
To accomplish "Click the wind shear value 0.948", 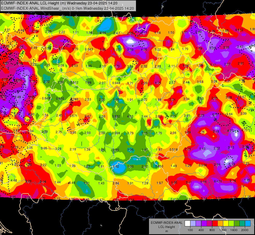I will (x=116, y=83).
